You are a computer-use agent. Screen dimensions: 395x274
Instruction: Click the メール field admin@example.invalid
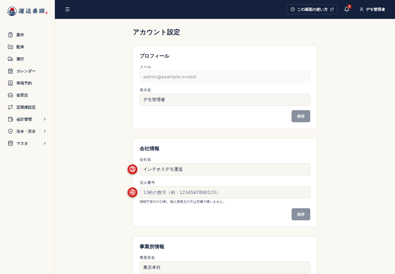(x=225, y=77)
